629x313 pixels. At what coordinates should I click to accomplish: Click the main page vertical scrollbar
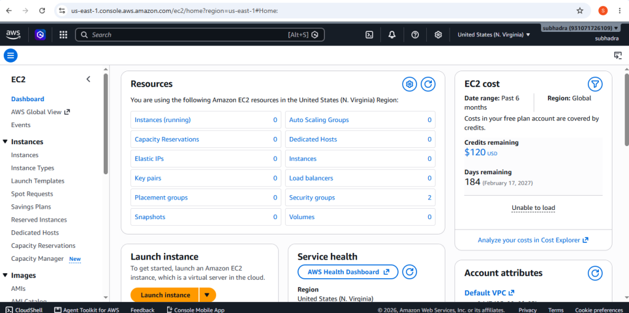[x=627, y=109]
